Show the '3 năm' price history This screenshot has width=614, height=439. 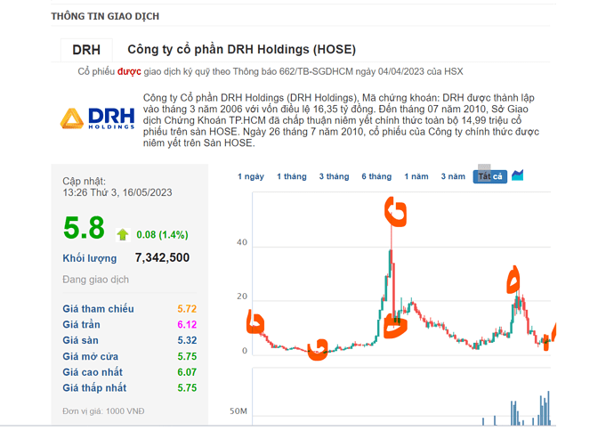pos(453,176)
